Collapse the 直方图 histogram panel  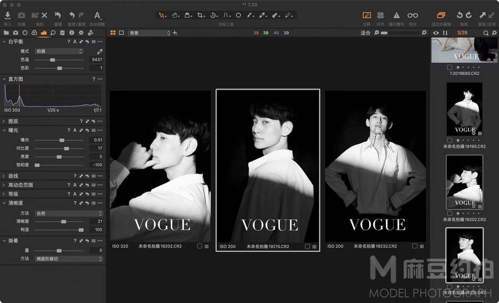[x=4, y=79]
